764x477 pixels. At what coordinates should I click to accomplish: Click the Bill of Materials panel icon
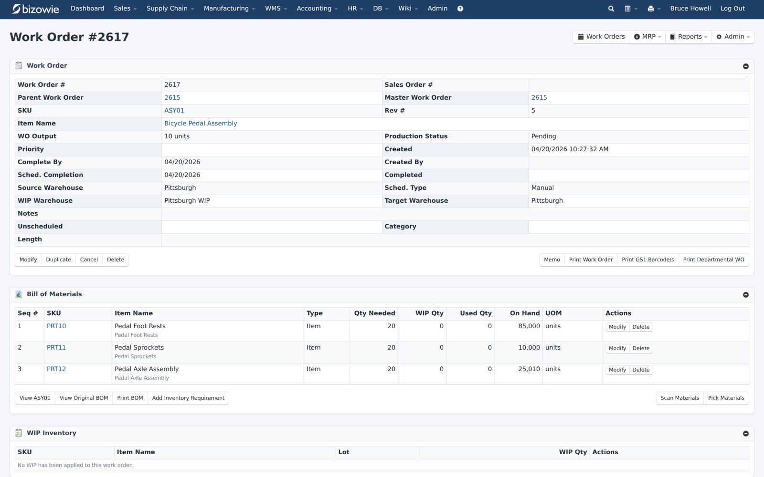(x=19, y=294)
